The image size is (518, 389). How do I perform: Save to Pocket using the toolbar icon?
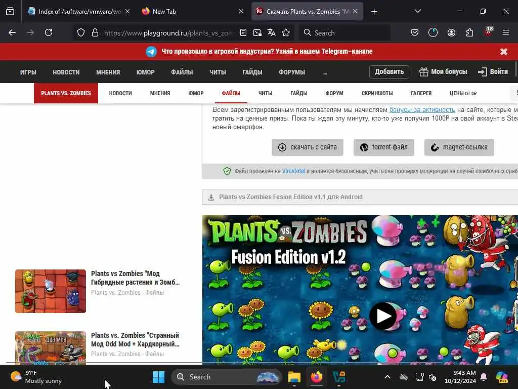415,32
